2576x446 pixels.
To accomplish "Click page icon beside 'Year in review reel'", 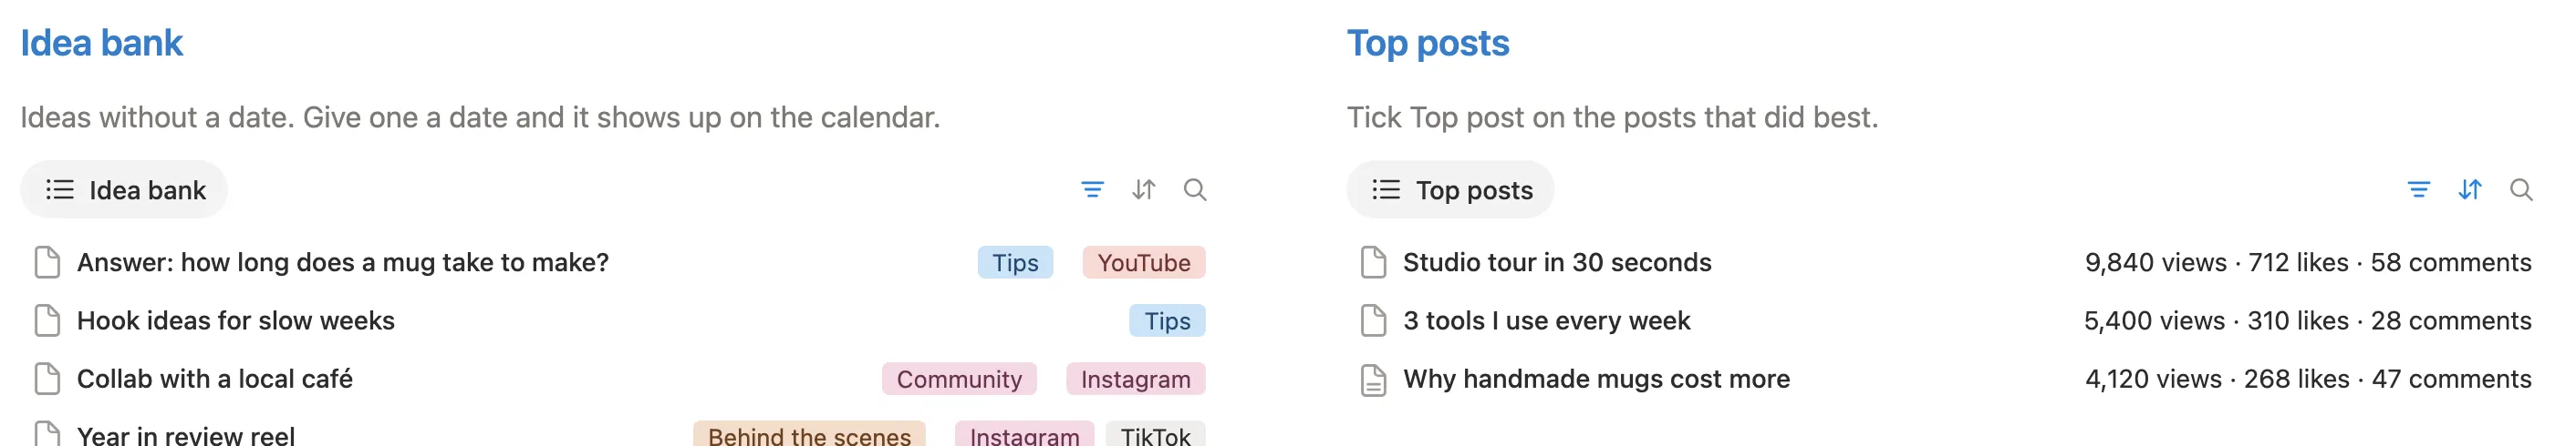I will tap(47, 434).
